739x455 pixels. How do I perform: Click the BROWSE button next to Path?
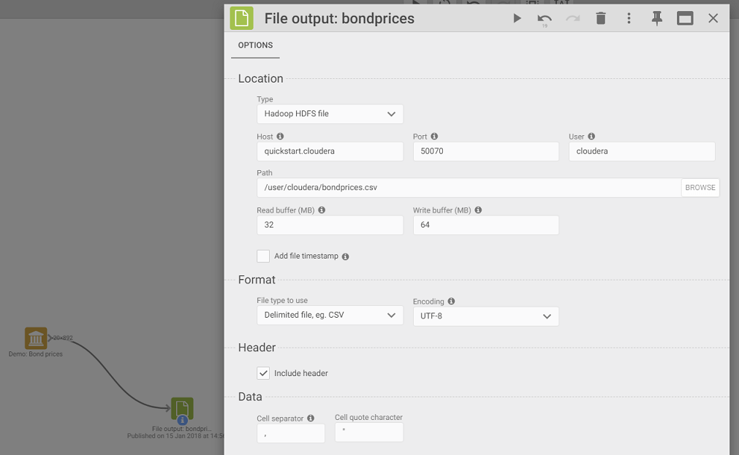coord(700,188)
